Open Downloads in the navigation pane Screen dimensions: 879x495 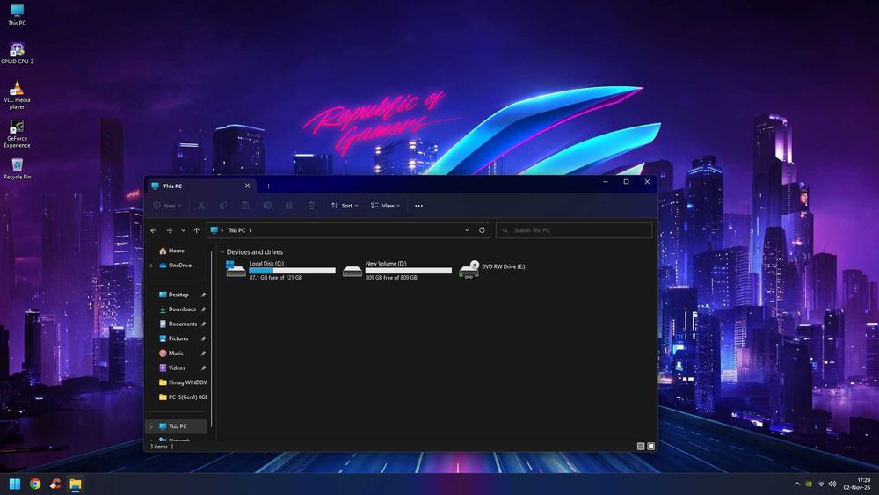178,309
